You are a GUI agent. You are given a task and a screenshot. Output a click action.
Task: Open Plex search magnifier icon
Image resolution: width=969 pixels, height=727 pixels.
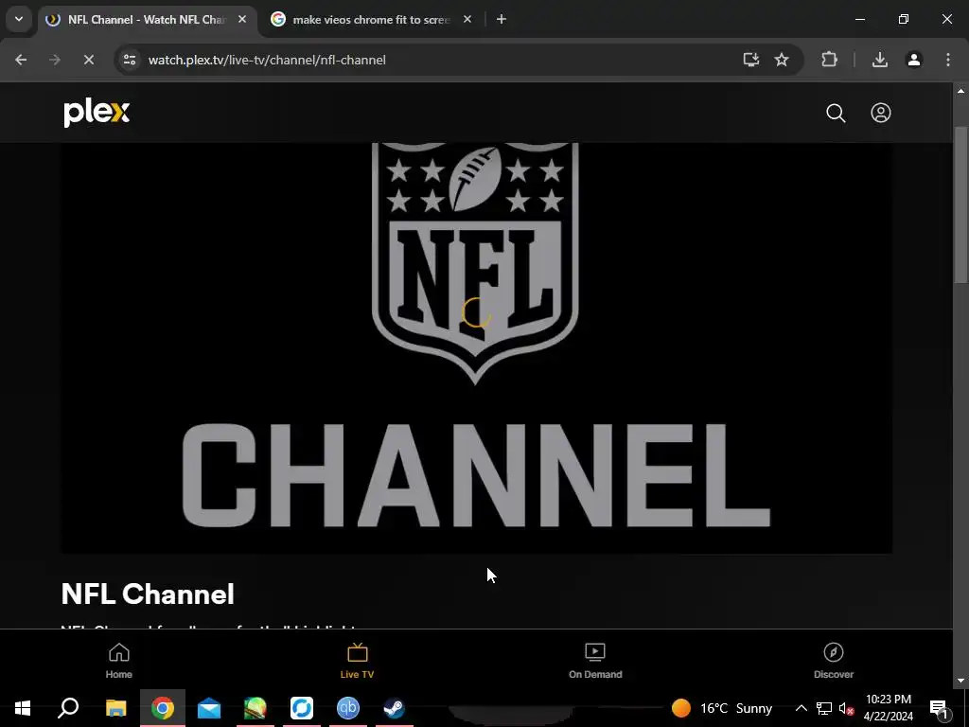(836, 114)
